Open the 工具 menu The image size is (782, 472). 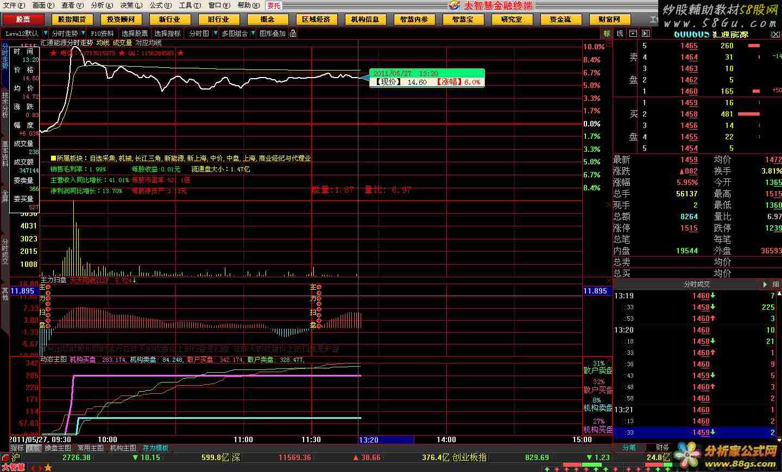pos(190,5)
